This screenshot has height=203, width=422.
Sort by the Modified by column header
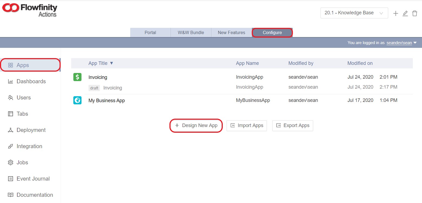click(x=301, y=63)
